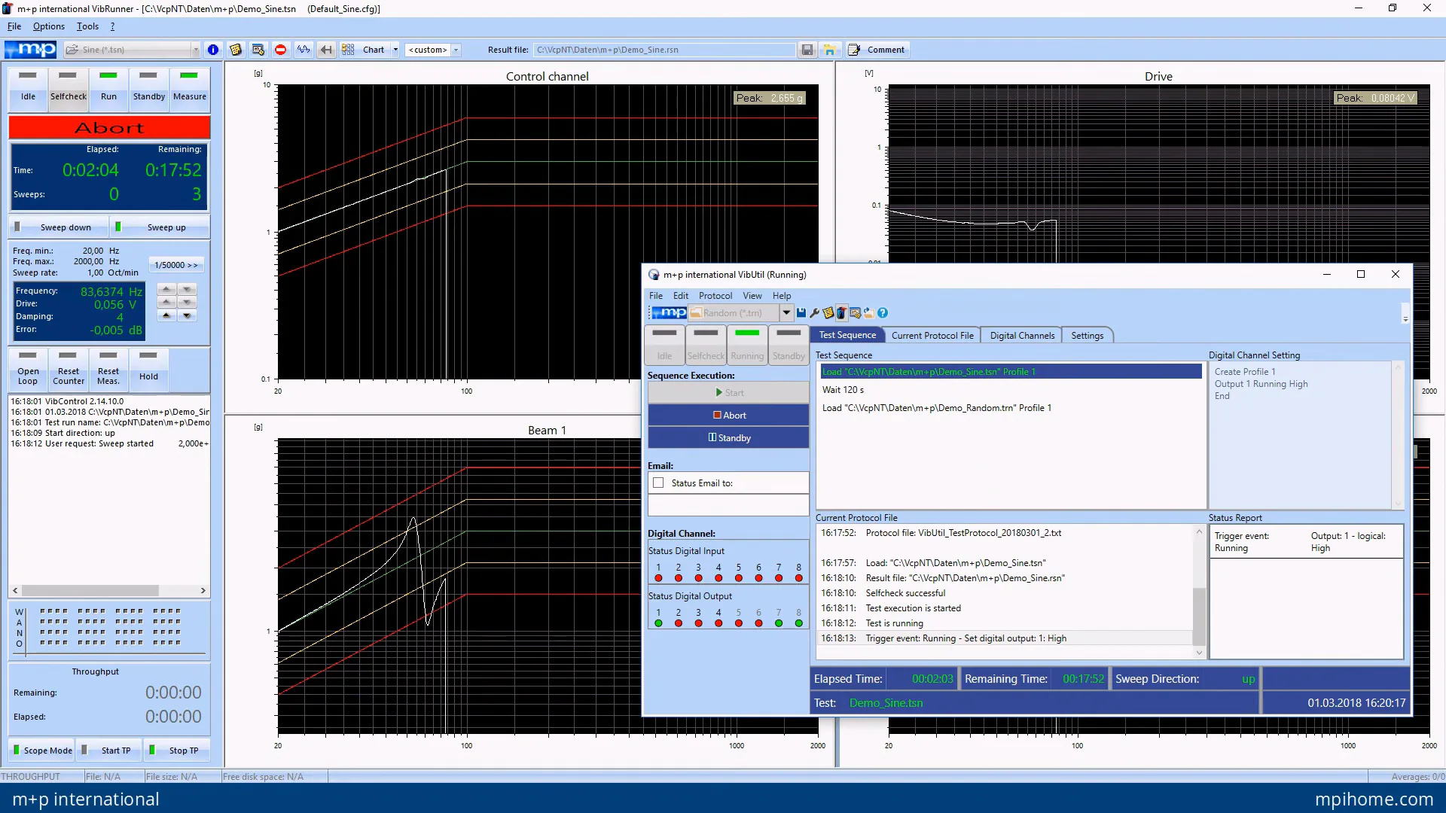Open the Protocol menu in VibUtil

715,296
